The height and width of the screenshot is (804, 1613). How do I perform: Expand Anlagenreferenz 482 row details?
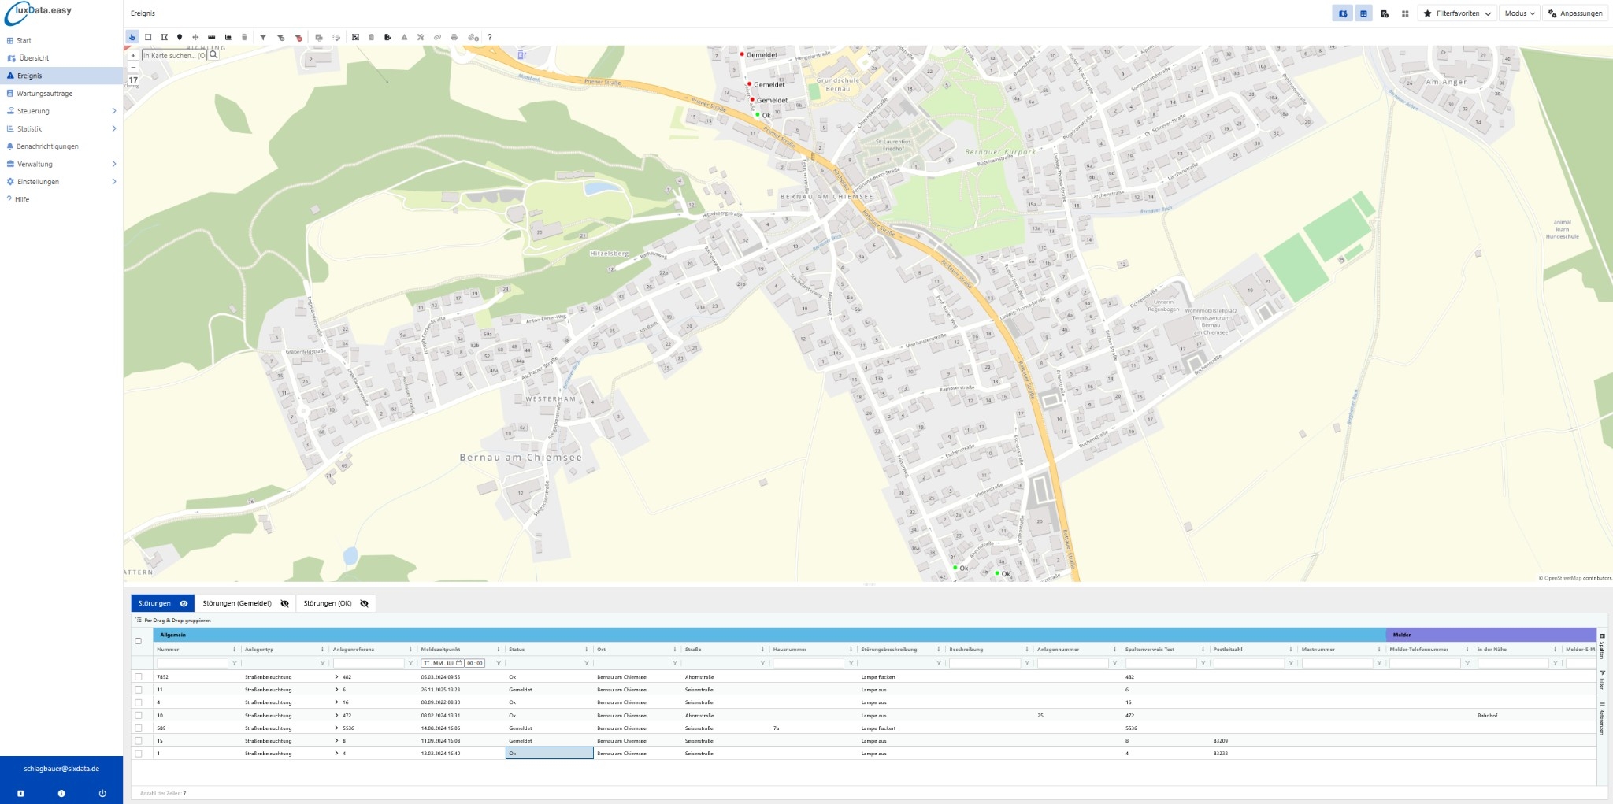point(336,676)
